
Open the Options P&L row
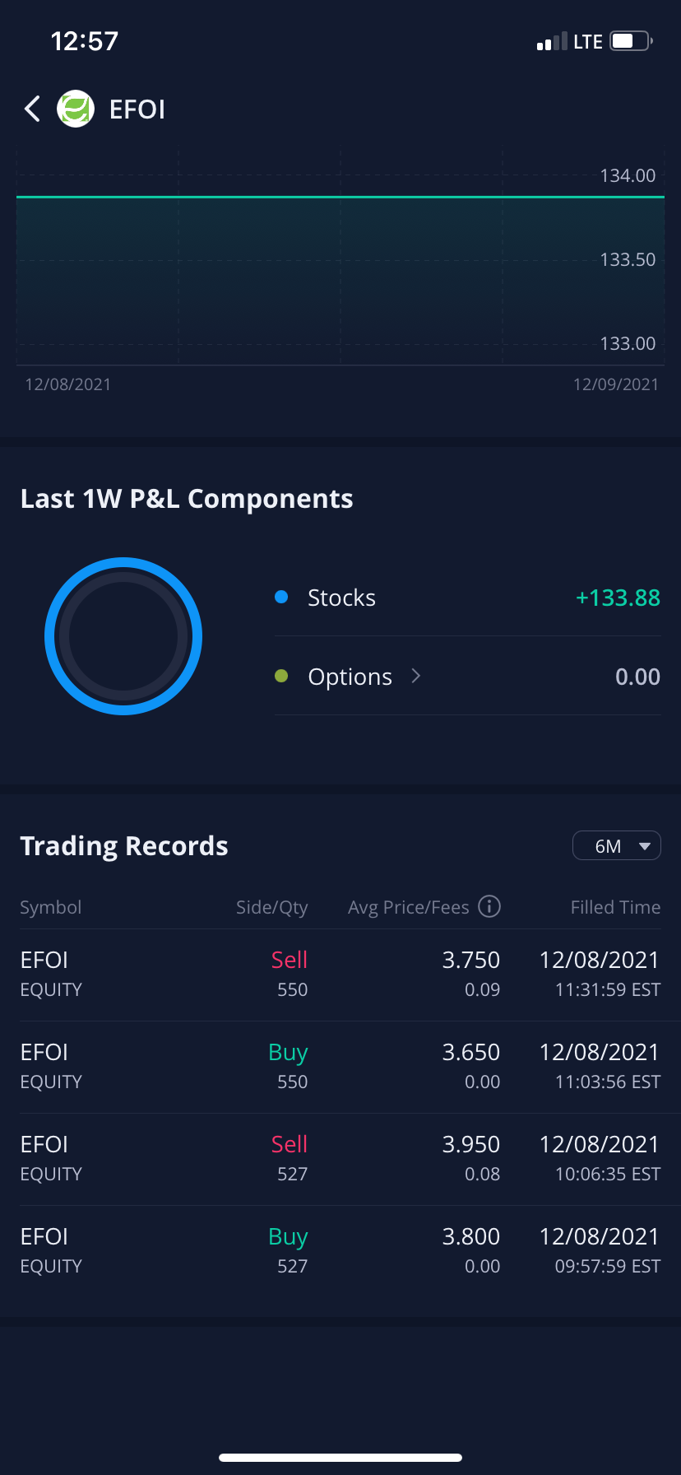point(467,677)
